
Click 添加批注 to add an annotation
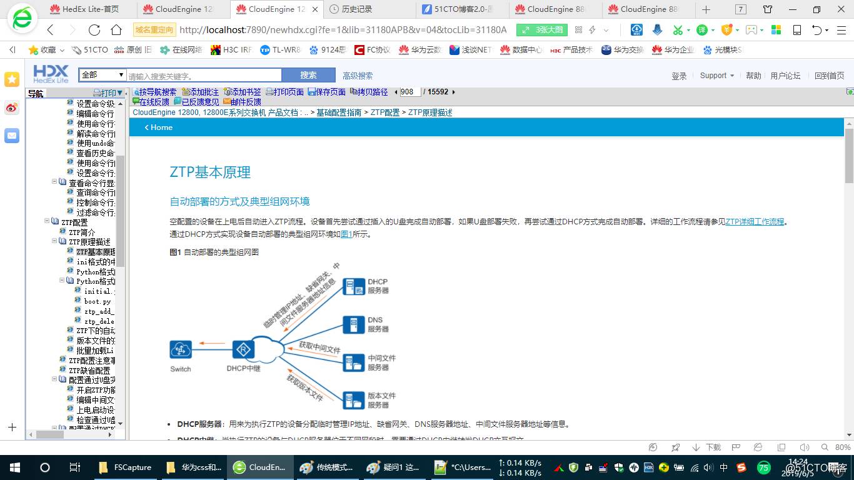(200, 92)
